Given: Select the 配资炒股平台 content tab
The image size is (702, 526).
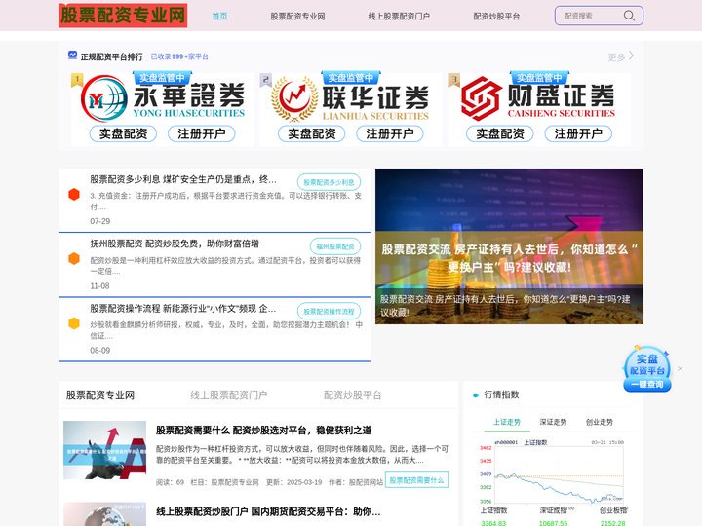Looking at the screenshot, I should (x=352, y=394).
